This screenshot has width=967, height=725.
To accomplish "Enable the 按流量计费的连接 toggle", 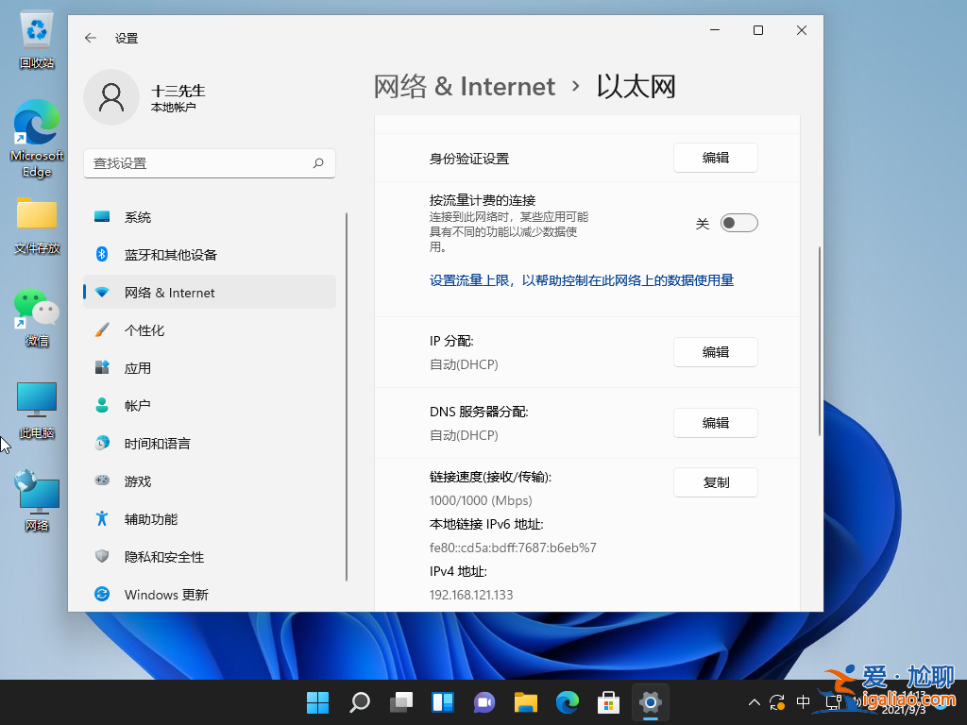I will pyautogui.click(x=738, y=222).
